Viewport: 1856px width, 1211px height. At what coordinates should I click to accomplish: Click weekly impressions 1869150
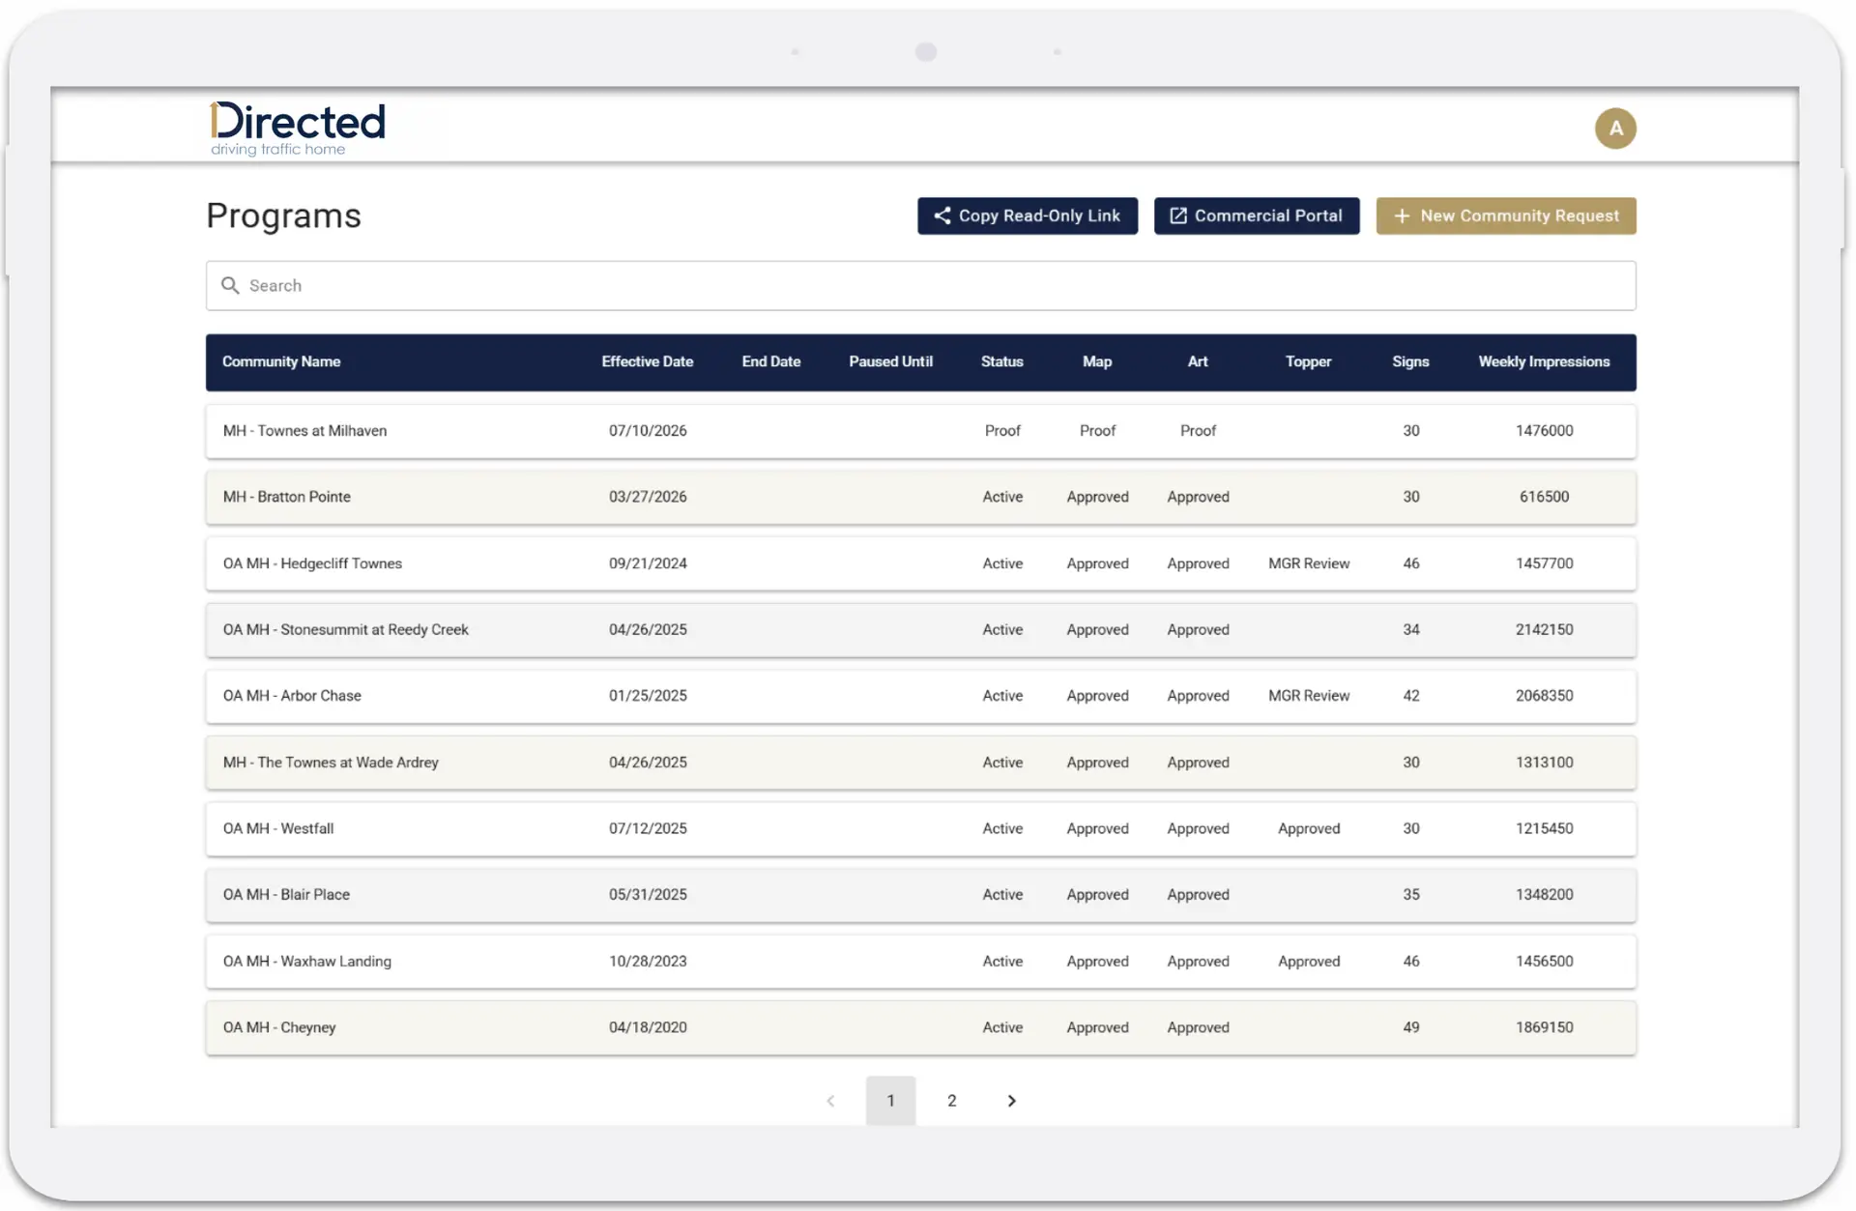(x=1544, y=1027)
